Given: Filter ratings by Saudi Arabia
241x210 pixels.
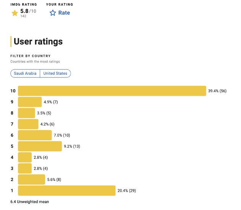Looking at the screenshot, I should pos(25,73).
